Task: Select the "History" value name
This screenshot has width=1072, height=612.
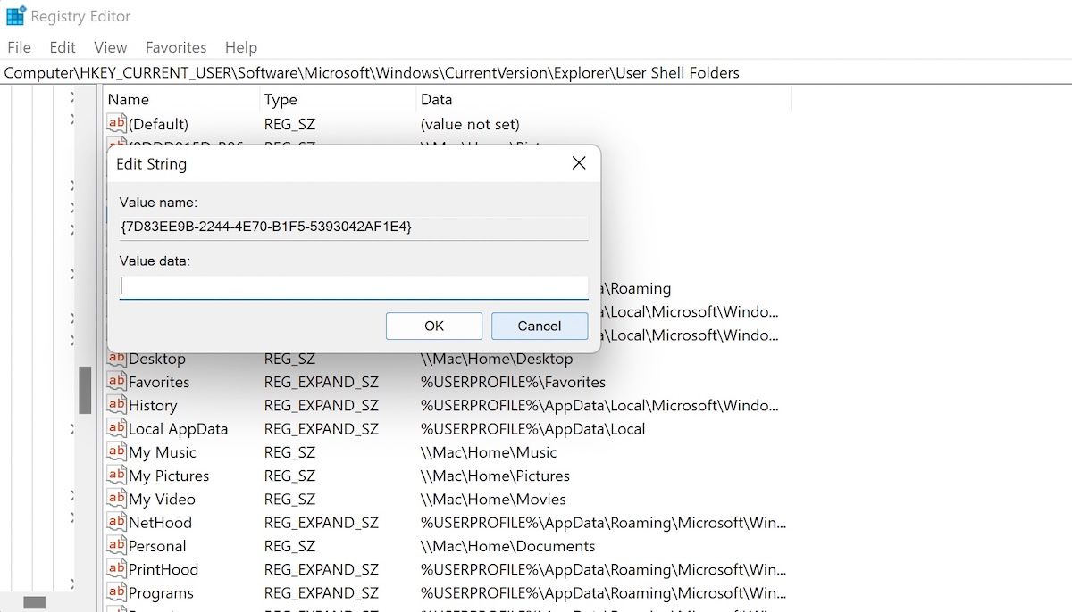Action: point(153,405)
